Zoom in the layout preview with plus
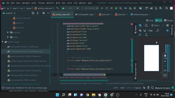 165,61
